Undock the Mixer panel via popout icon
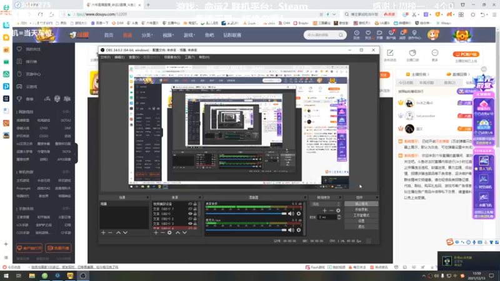500x281 pixels. (x=305, y=197)
